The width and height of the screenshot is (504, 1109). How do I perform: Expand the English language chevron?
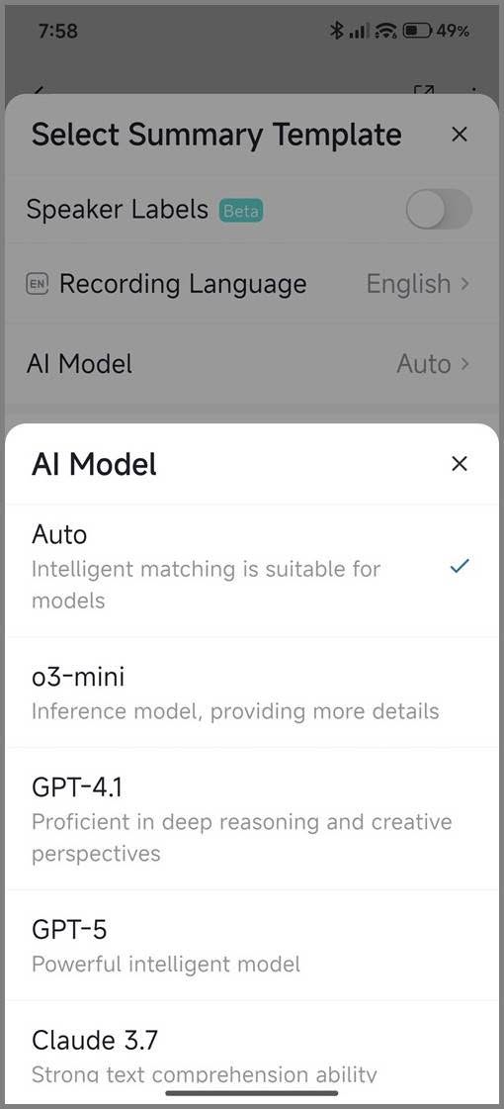point(464,284)
